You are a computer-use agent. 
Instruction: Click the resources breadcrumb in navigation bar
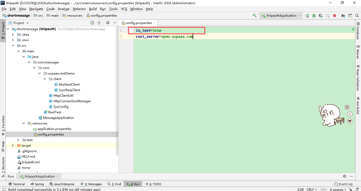pyautogui.click(x=72, y=16)
